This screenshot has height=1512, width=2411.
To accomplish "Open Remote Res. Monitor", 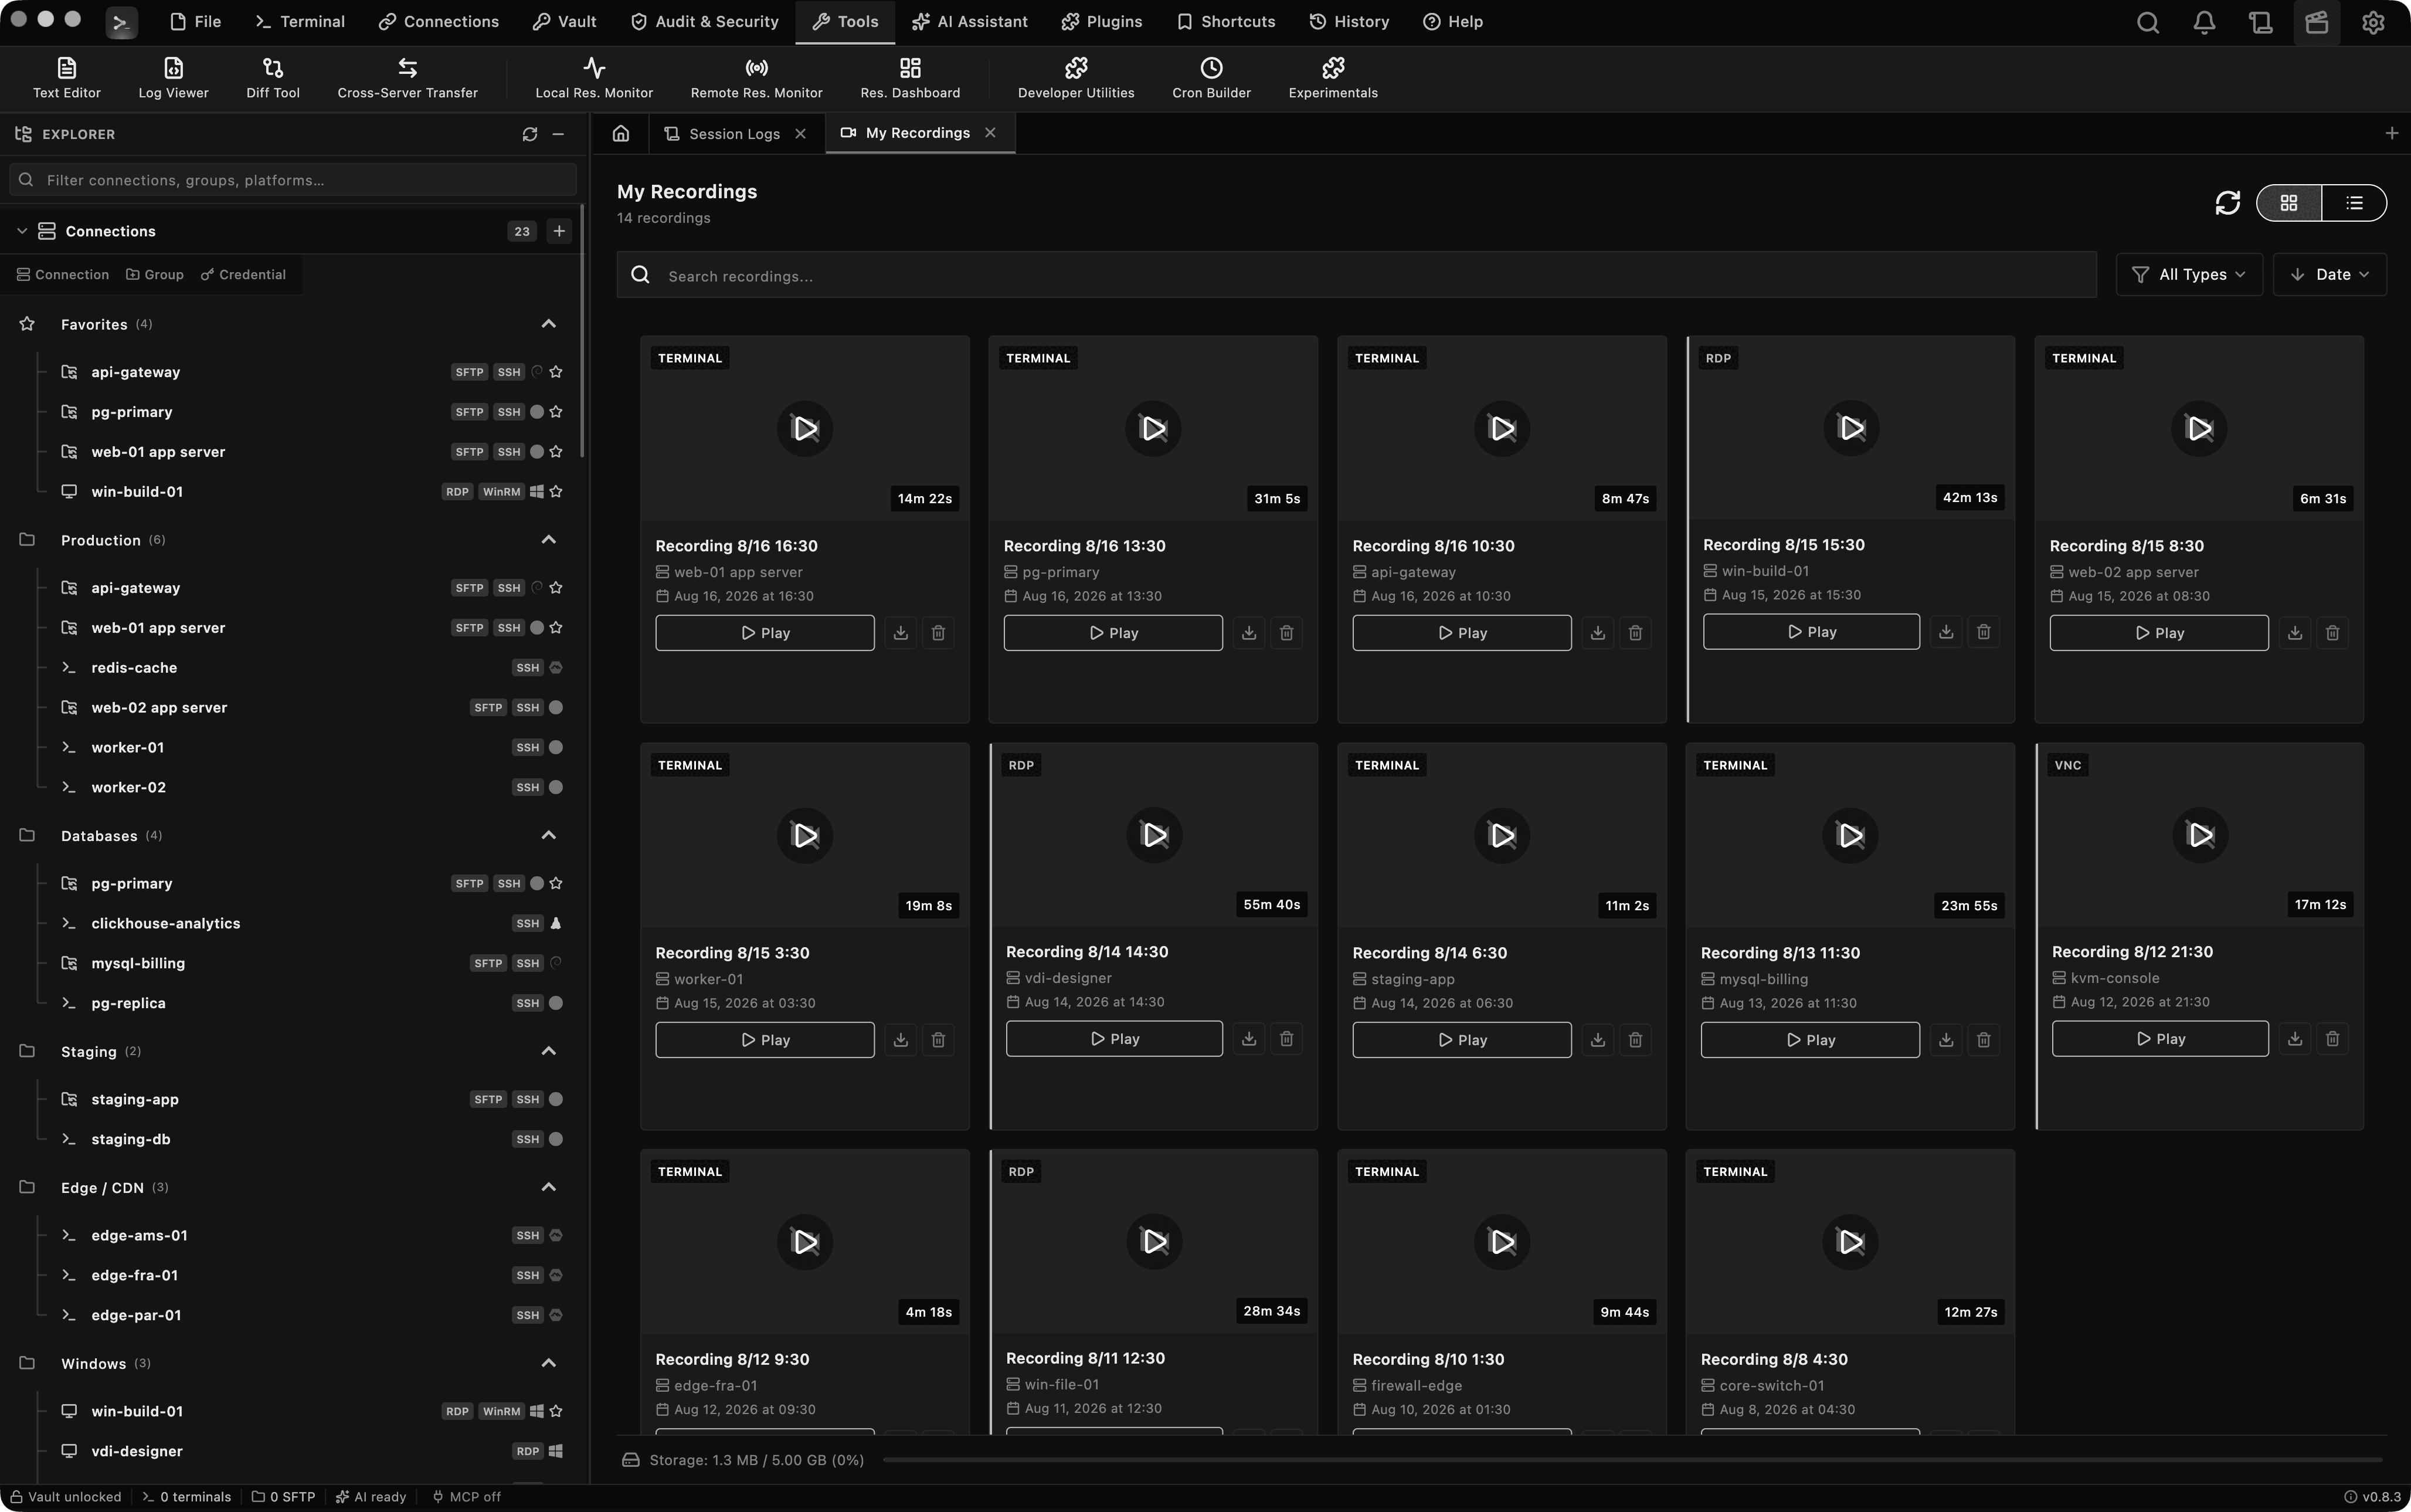I will click(x=757, y=78).
